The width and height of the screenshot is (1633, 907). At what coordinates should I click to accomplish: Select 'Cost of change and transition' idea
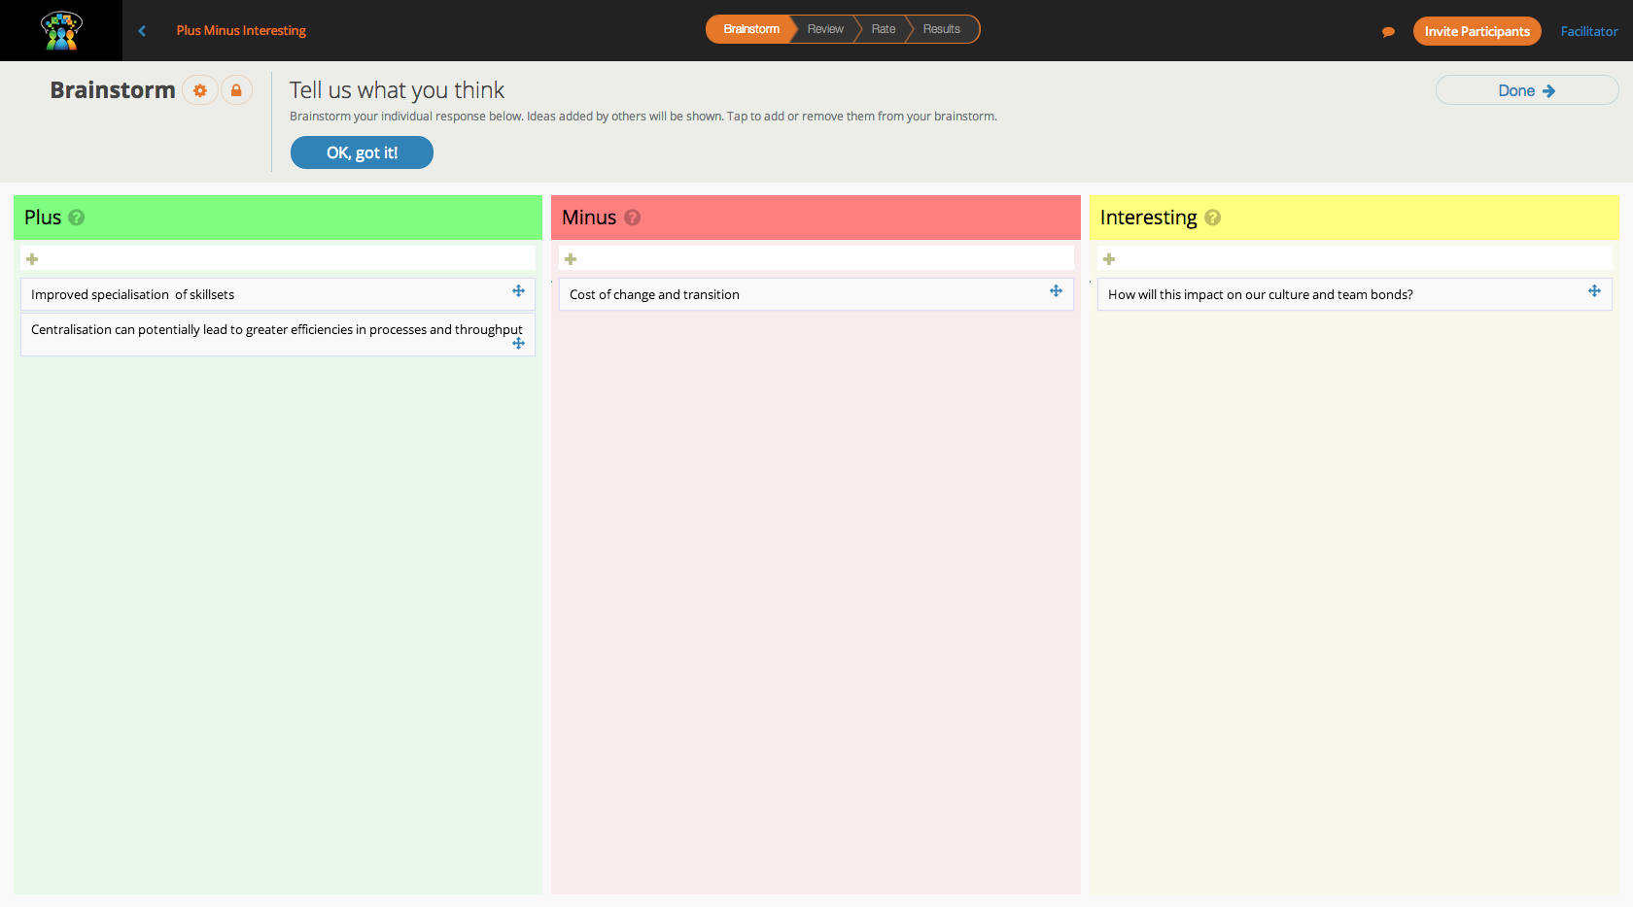coord(816,294)
